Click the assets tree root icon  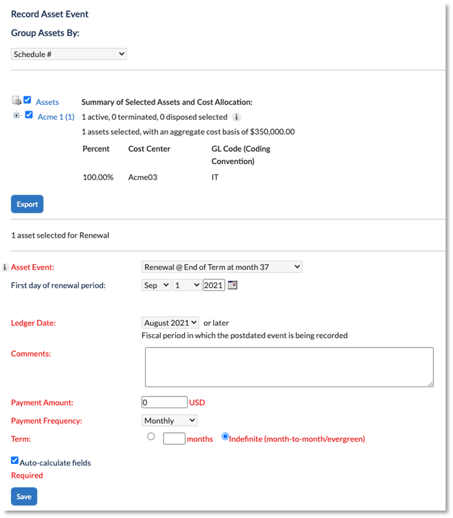click(17, 100)
